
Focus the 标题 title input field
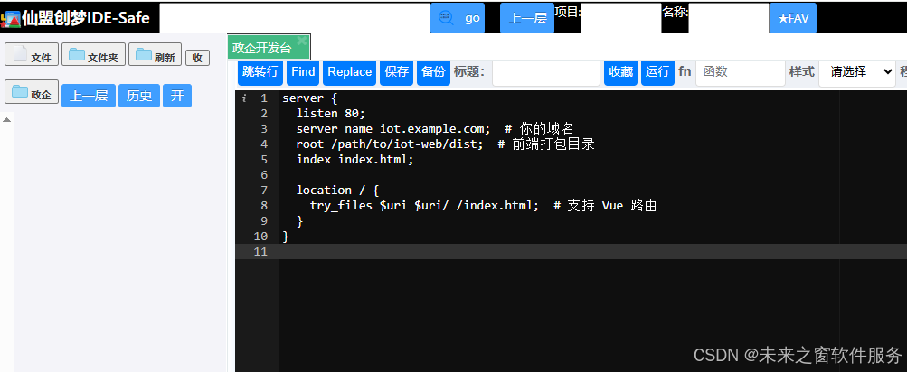(x=546, y=73)
